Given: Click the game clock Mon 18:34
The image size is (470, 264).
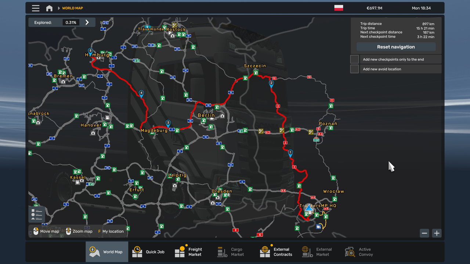Looking at the screenshot, I should pos(421,8).
